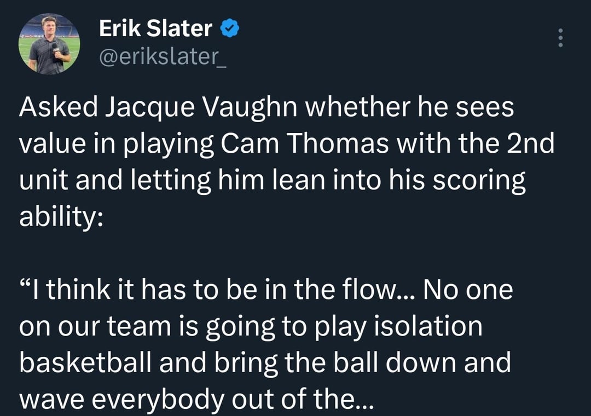
Task: Click the phrase "No one" in the quote
Action: tap(472, 290)
